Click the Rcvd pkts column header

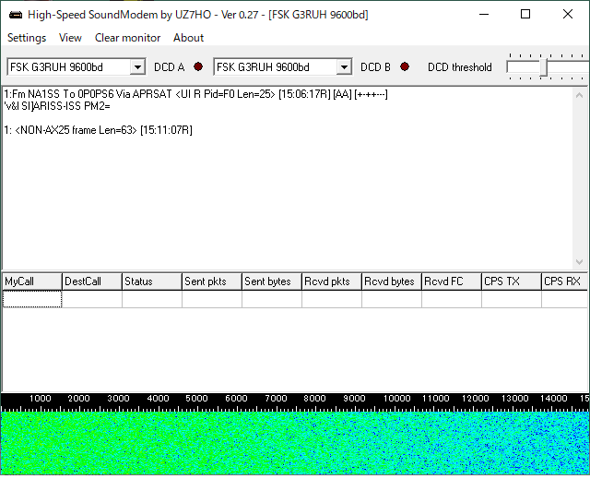point(332,281)
